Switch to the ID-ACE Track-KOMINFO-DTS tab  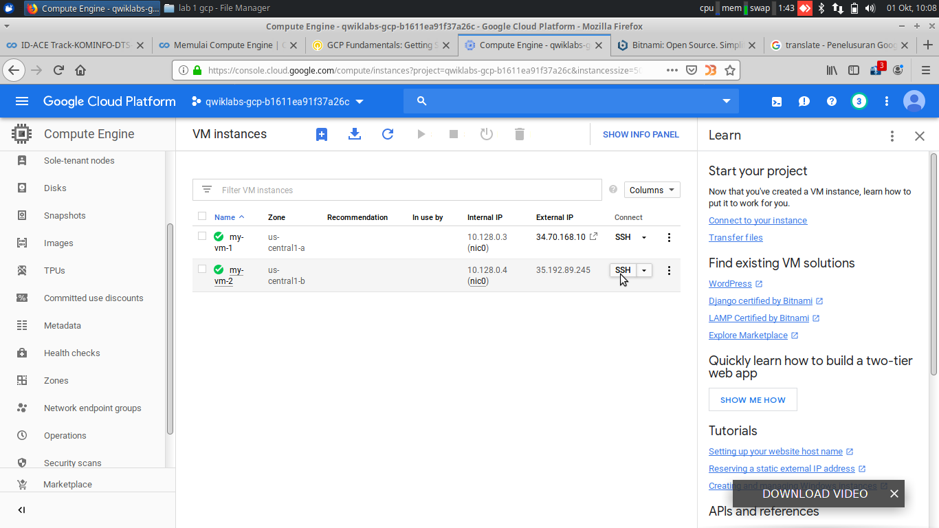tap(76, 45)
